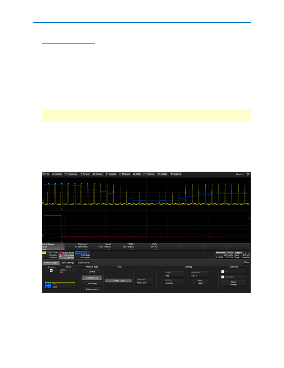The height and width of the screenshot is (368, 284).
Task: Click the Duty status green checkmark
Action: click(156, 249)
